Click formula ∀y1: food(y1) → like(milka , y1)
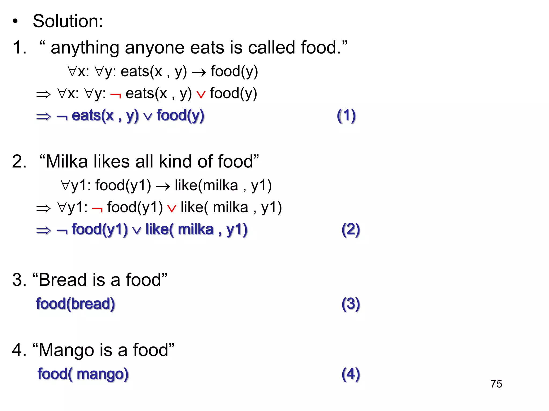 pos(166,185)
